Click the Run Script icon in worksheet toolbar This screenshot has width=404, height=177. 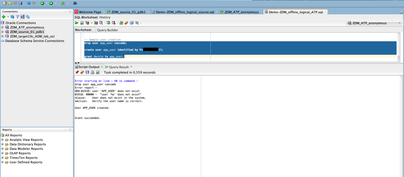[82, 23]
